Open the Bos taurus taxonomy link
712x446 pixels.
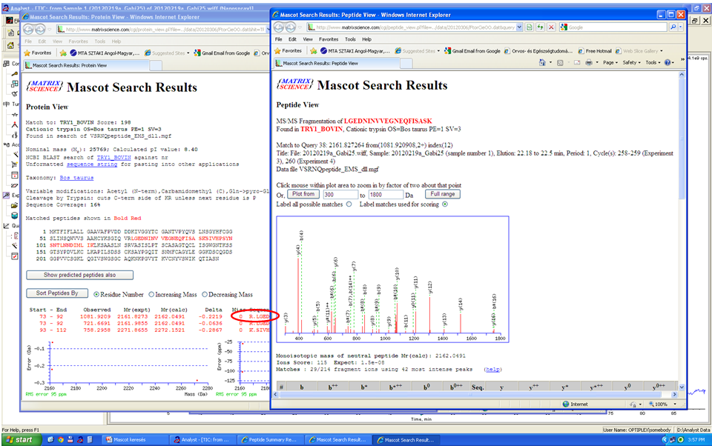(x=76, y=178)
